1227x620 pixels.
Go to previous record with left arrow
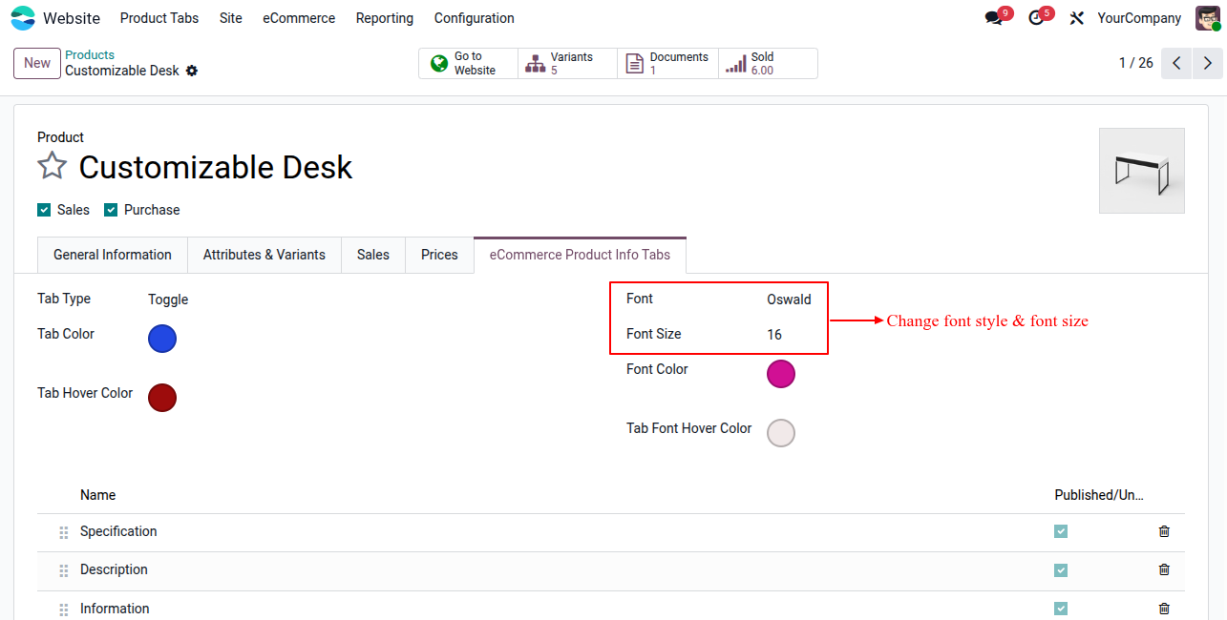[1176, 63]
